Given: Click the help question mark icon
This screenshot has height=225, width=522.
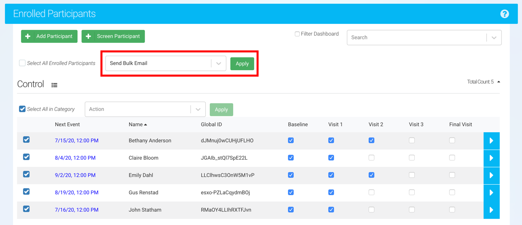Looking at the screenshot, I should pos(504,14).
